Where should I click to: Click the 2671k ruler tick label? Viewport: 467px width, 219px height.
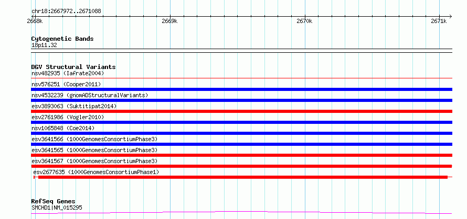coord(439,21)
